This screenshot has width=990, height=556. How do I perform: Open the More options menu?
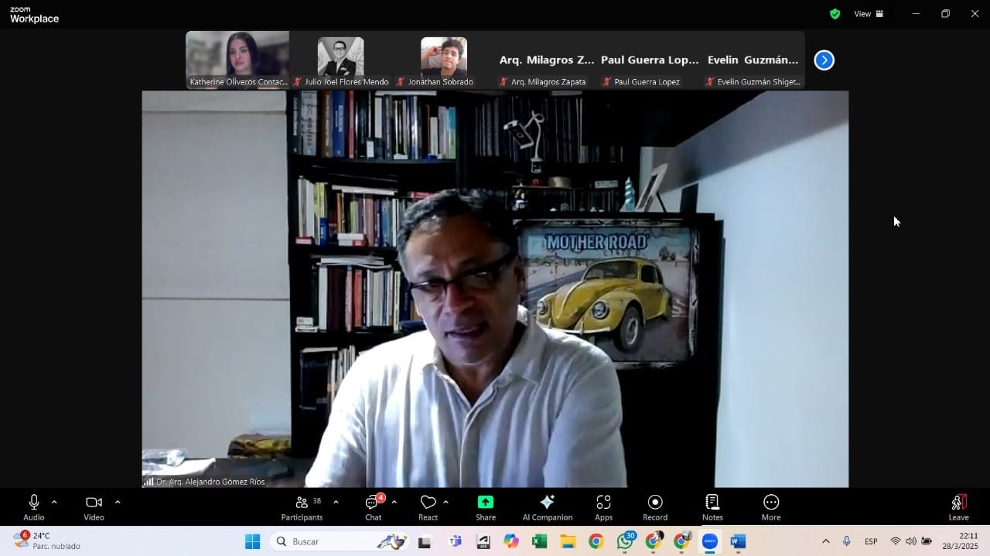[x=770, y=507]
